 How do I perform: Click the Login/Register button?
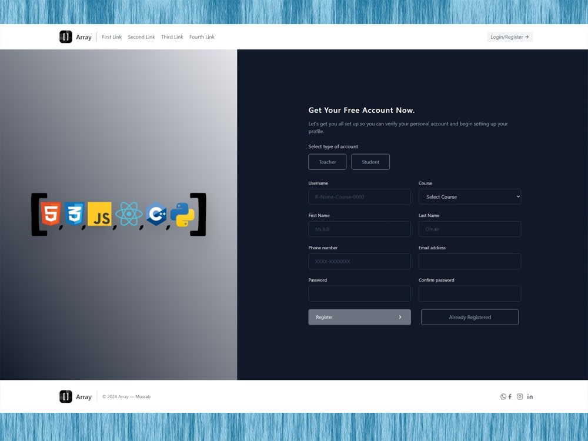(x=509, y=36)
